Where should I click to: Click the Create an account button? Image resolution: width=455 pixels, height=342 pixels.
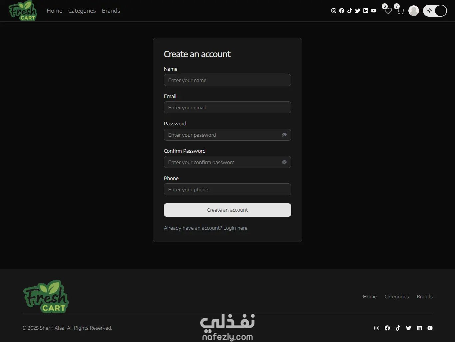pyautogui.click(x=227, y=210)
